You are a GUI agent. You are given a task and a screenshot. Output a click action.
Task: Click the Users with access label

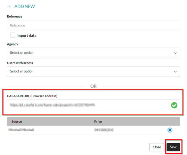coord(20,63)
